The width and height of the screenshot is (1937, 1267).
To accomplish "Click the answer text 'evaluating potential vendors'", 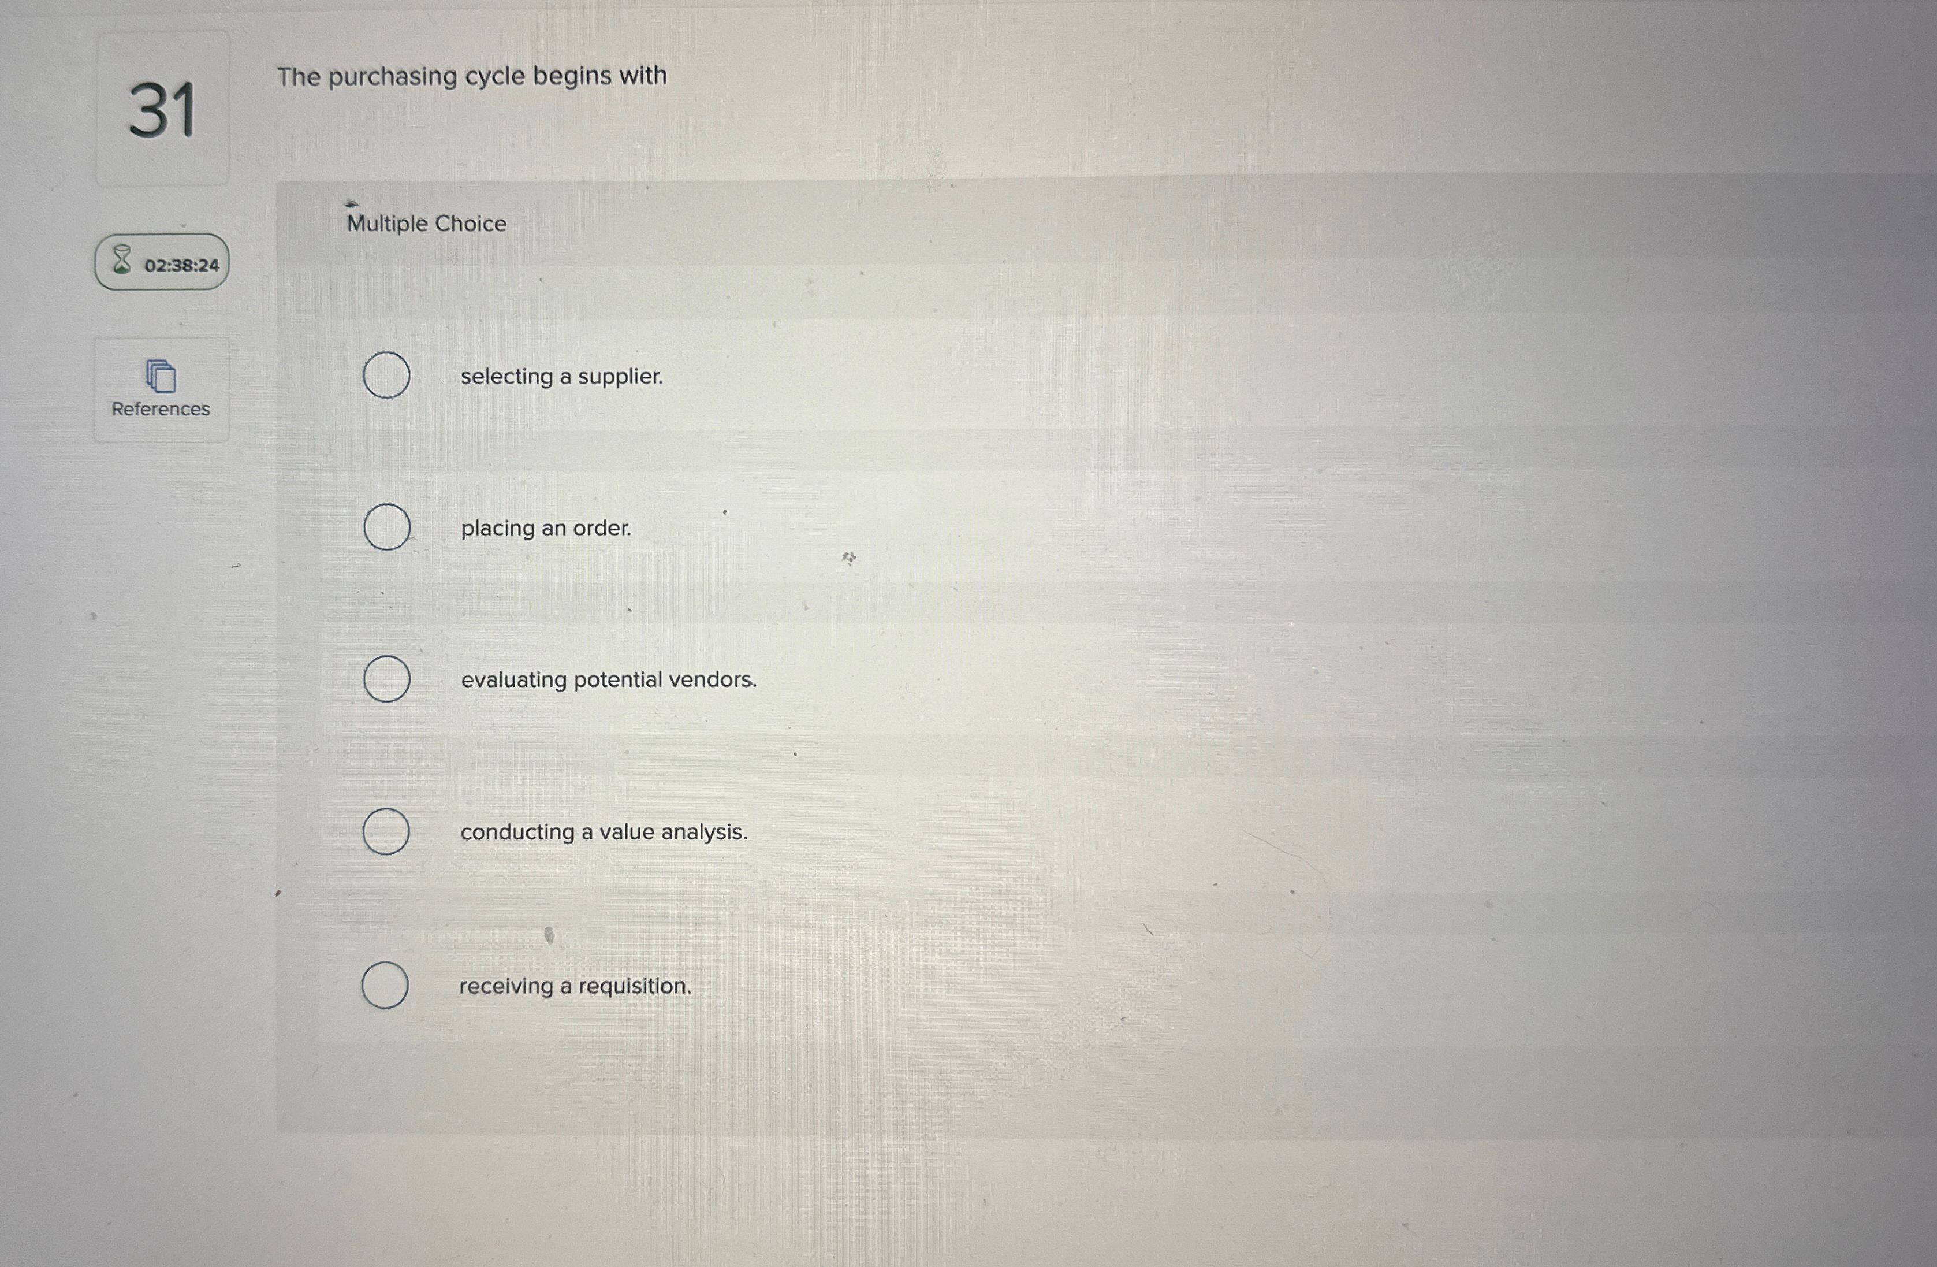I will pyautogui.click(x=608, y=680).
